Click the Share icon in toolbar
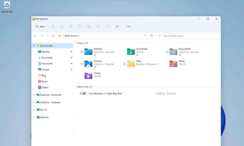Viewport: 244px width, 146px height. (x=89, y=26)
